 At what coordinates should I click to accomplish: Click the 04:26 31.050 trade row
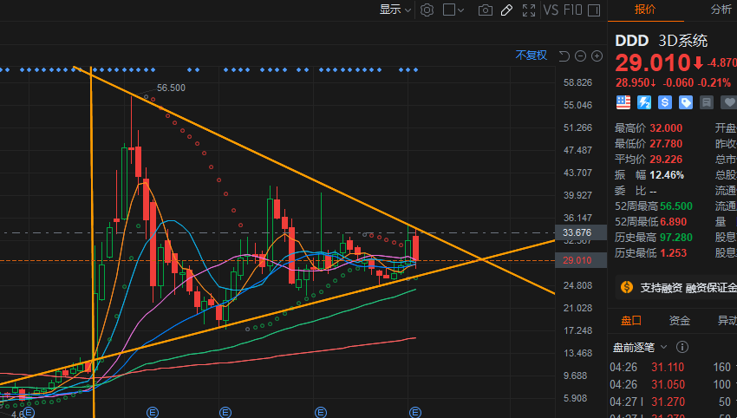point(673,385)
